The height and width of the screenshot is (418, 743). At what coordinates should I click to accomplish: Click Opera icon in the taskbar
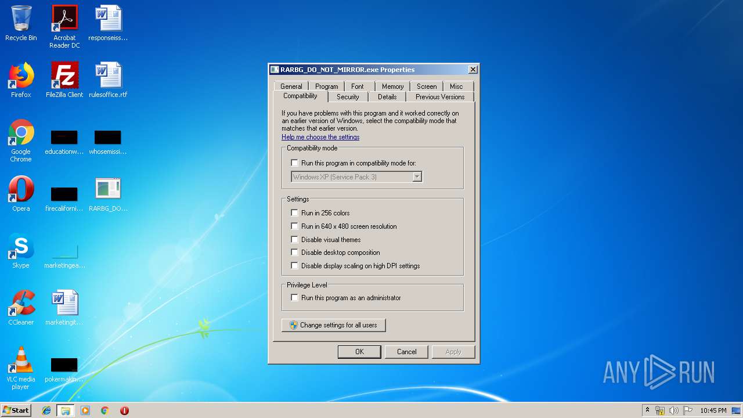coord(124,410)
